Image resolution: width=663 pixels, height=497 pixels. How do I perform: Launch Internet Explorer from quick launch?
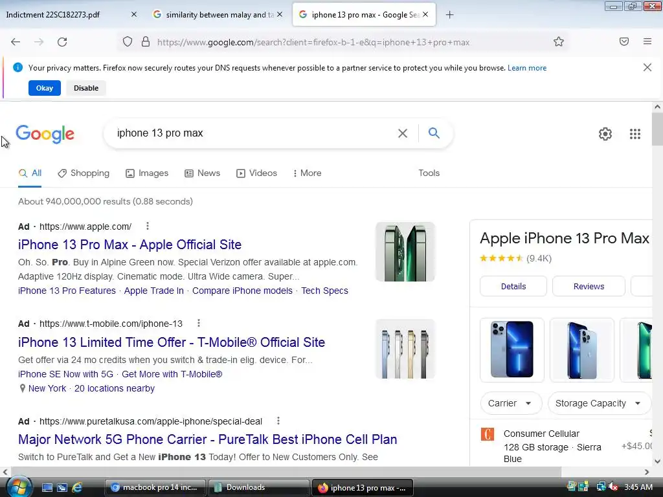(x=77, y=488)
